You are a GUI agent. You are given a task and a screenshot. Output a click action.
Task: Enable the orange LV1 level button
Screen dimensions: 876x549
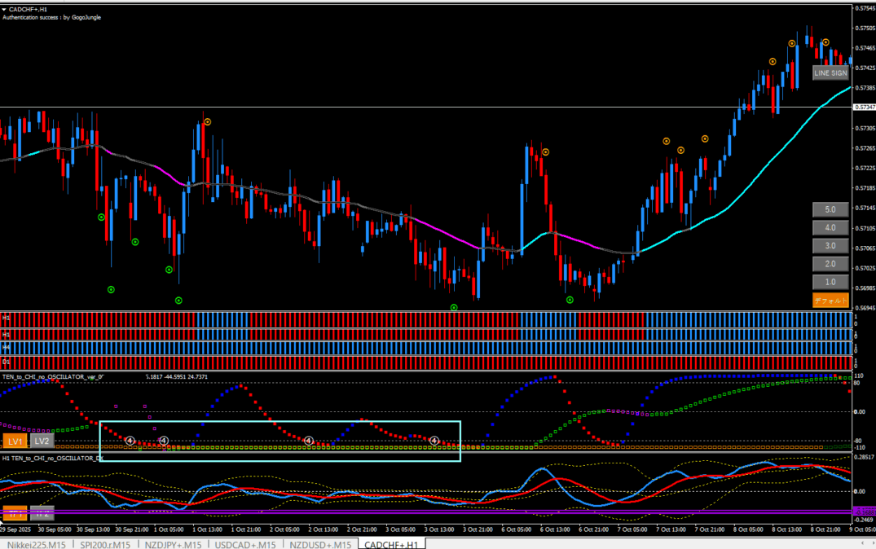(x=15, y=441)
